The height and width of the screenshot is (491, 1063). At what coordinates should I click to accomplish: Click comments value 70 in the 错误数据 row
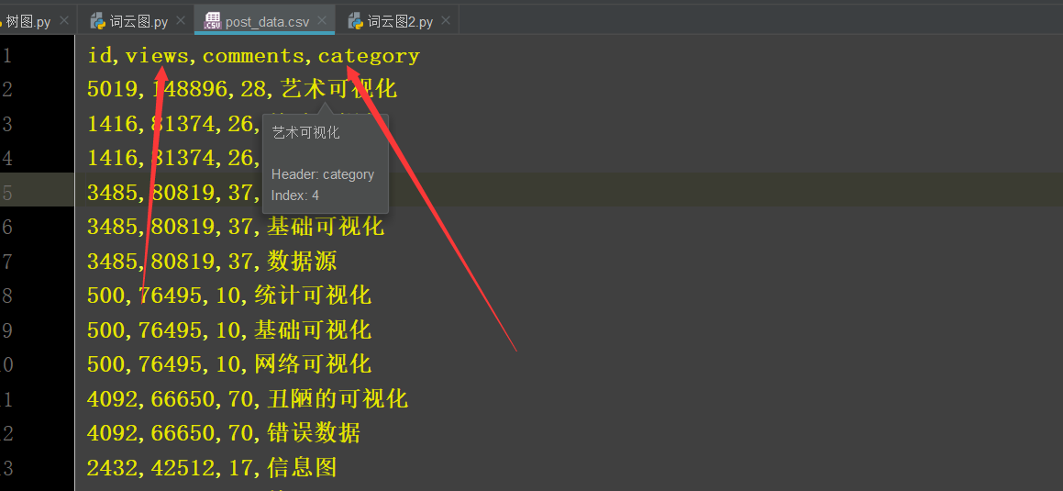(240, 432)
